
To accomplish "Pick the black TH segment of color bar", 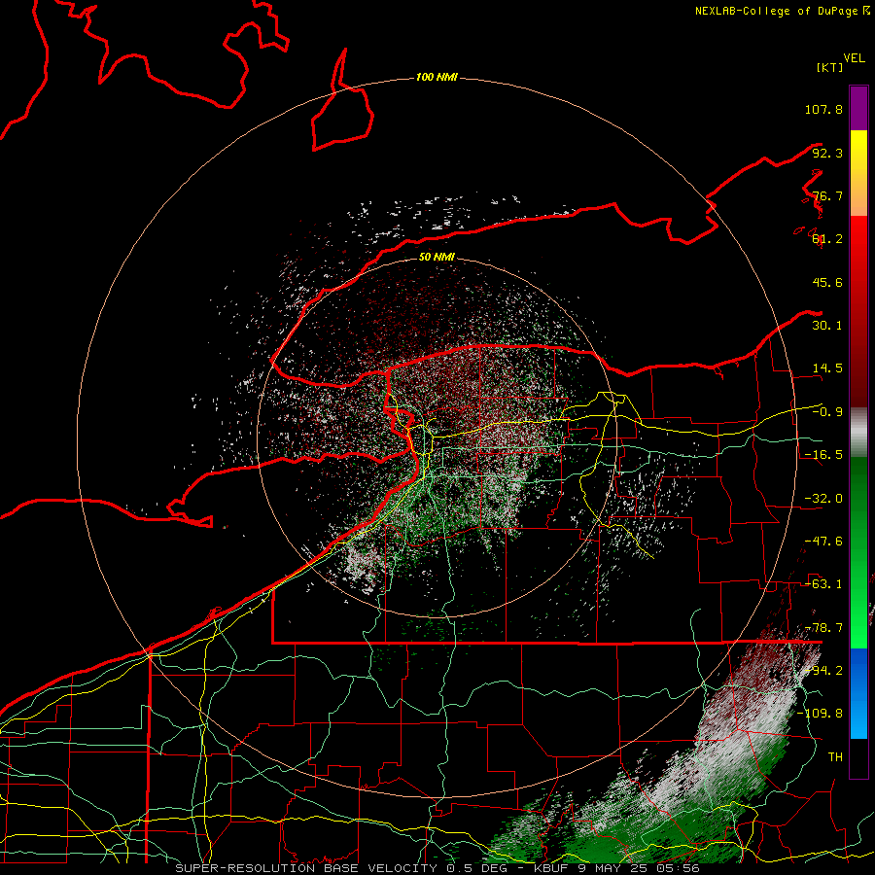I will tap(858, 757).
